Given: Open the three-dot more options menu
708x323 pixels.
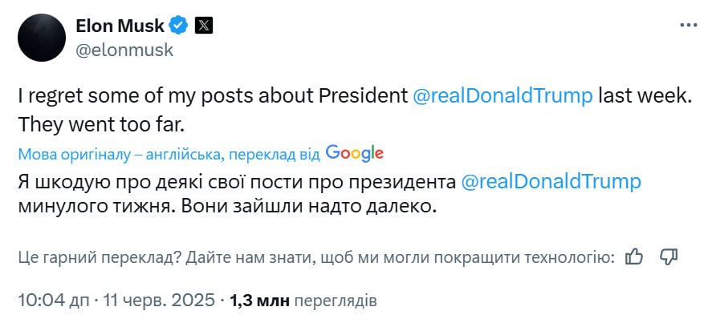Looking at the screenshot, I should [x=688, y=26].
